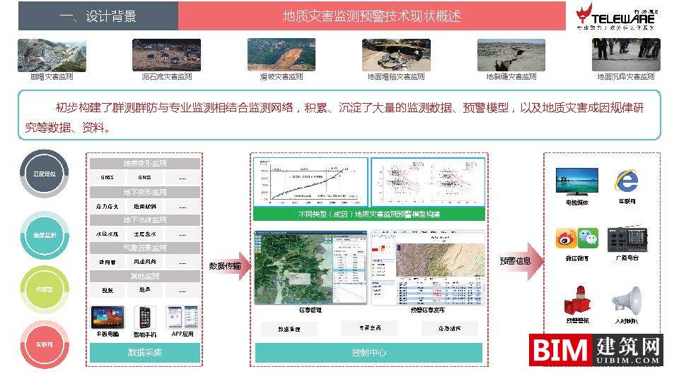Click the APP应用 screenshots icon
Viewport: 679px width, 381px height.
[x=182, y=316]
